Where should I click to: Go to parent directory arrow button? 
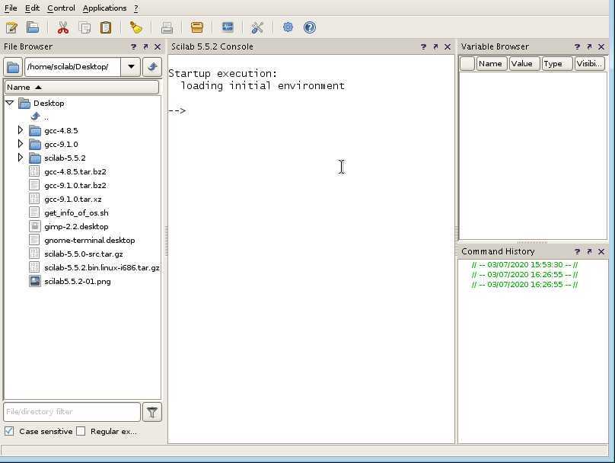tap(152, 67)
